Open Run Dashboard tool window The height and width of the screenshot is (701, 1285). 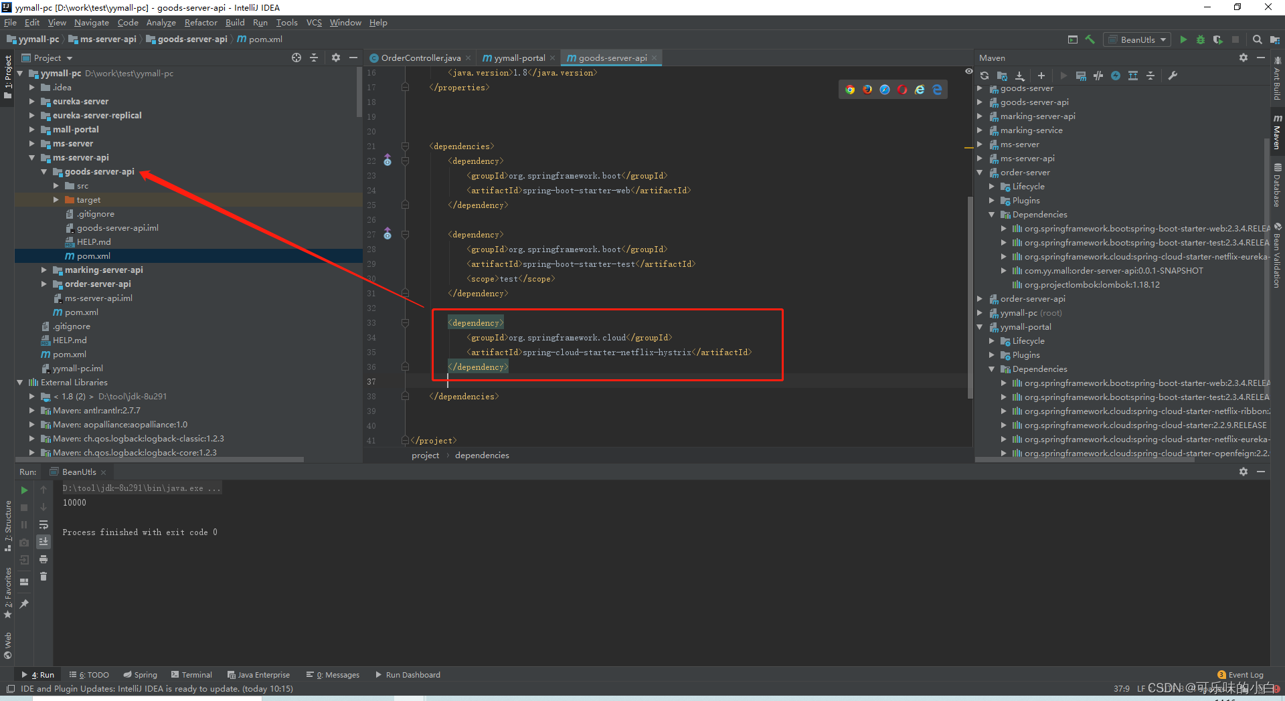point(408,675)
